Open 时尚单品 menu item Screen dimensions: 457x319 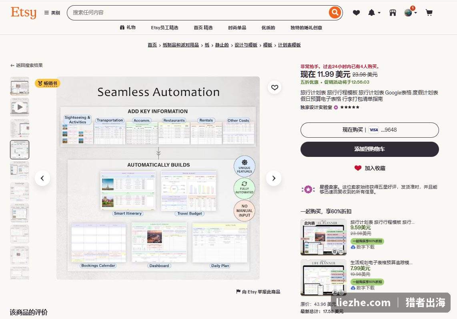coord(237,28)
